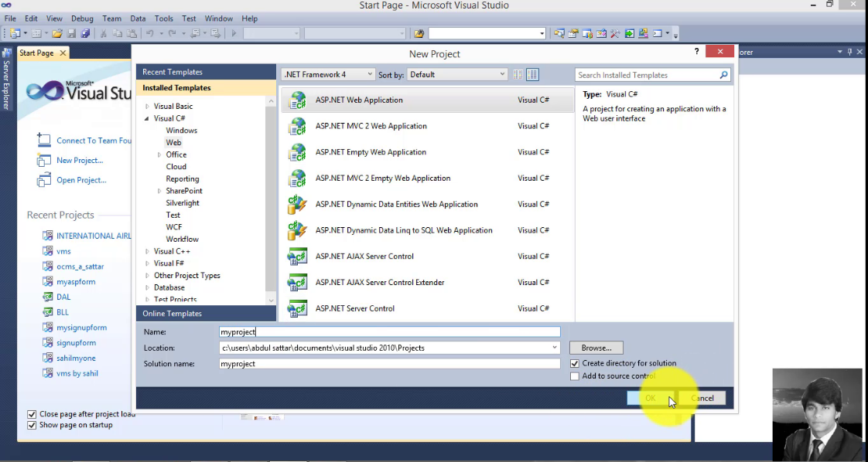Click the ASP.NET Server Control template icon

click(x=297, y=308)
